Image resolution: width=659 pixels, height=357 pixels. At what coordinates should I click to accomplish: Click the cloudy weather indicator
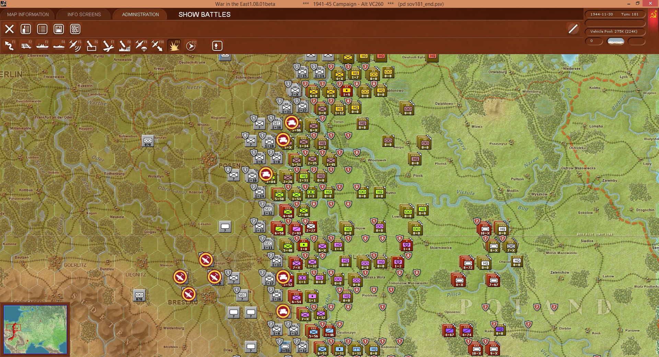click(615, 41)
